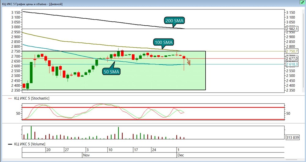Image resolution: width=306 pixels, height=162 pixels.
Task: Click the 'Dec' month label on time axis
Action: [181, 155]
